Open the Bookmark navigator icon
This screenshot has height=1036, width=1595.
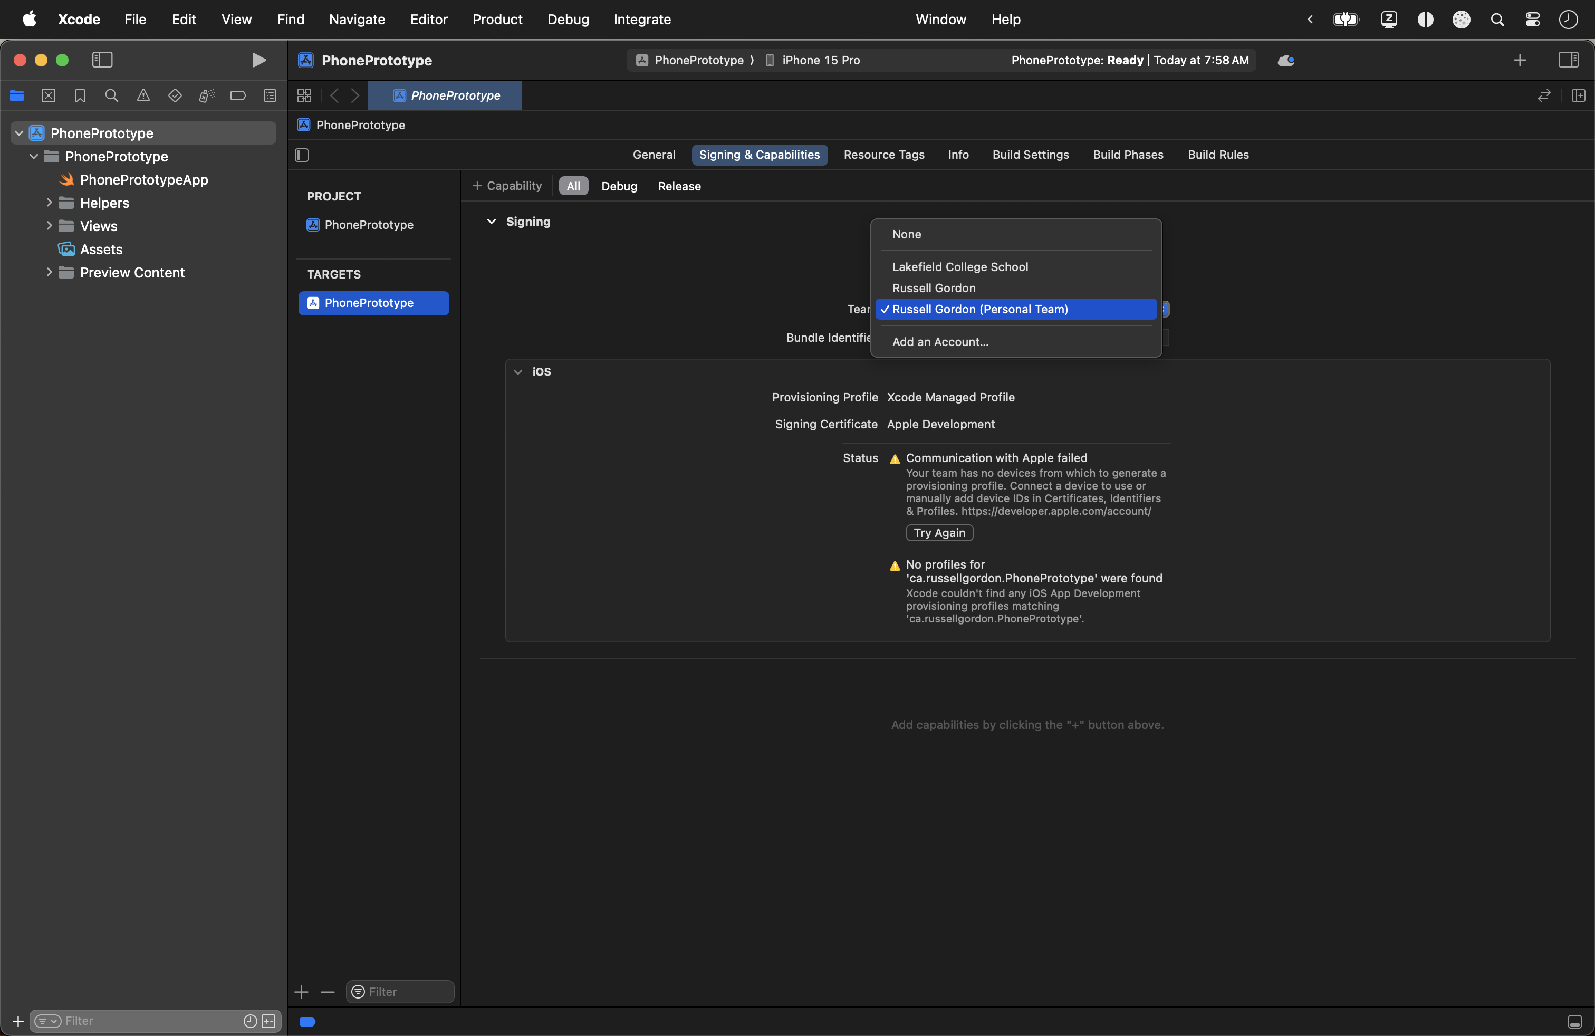tap(80, 96)
